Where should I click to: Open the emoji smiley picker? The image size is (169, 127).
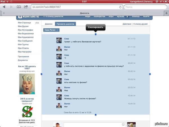pos(123,124)
